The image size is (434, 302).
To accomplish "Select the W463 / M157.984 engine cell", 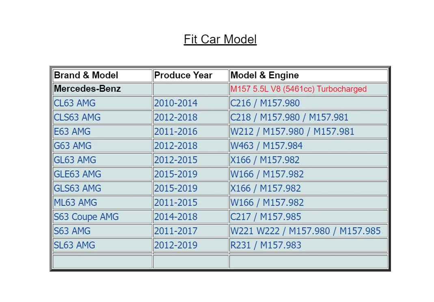I will point(308,146).
